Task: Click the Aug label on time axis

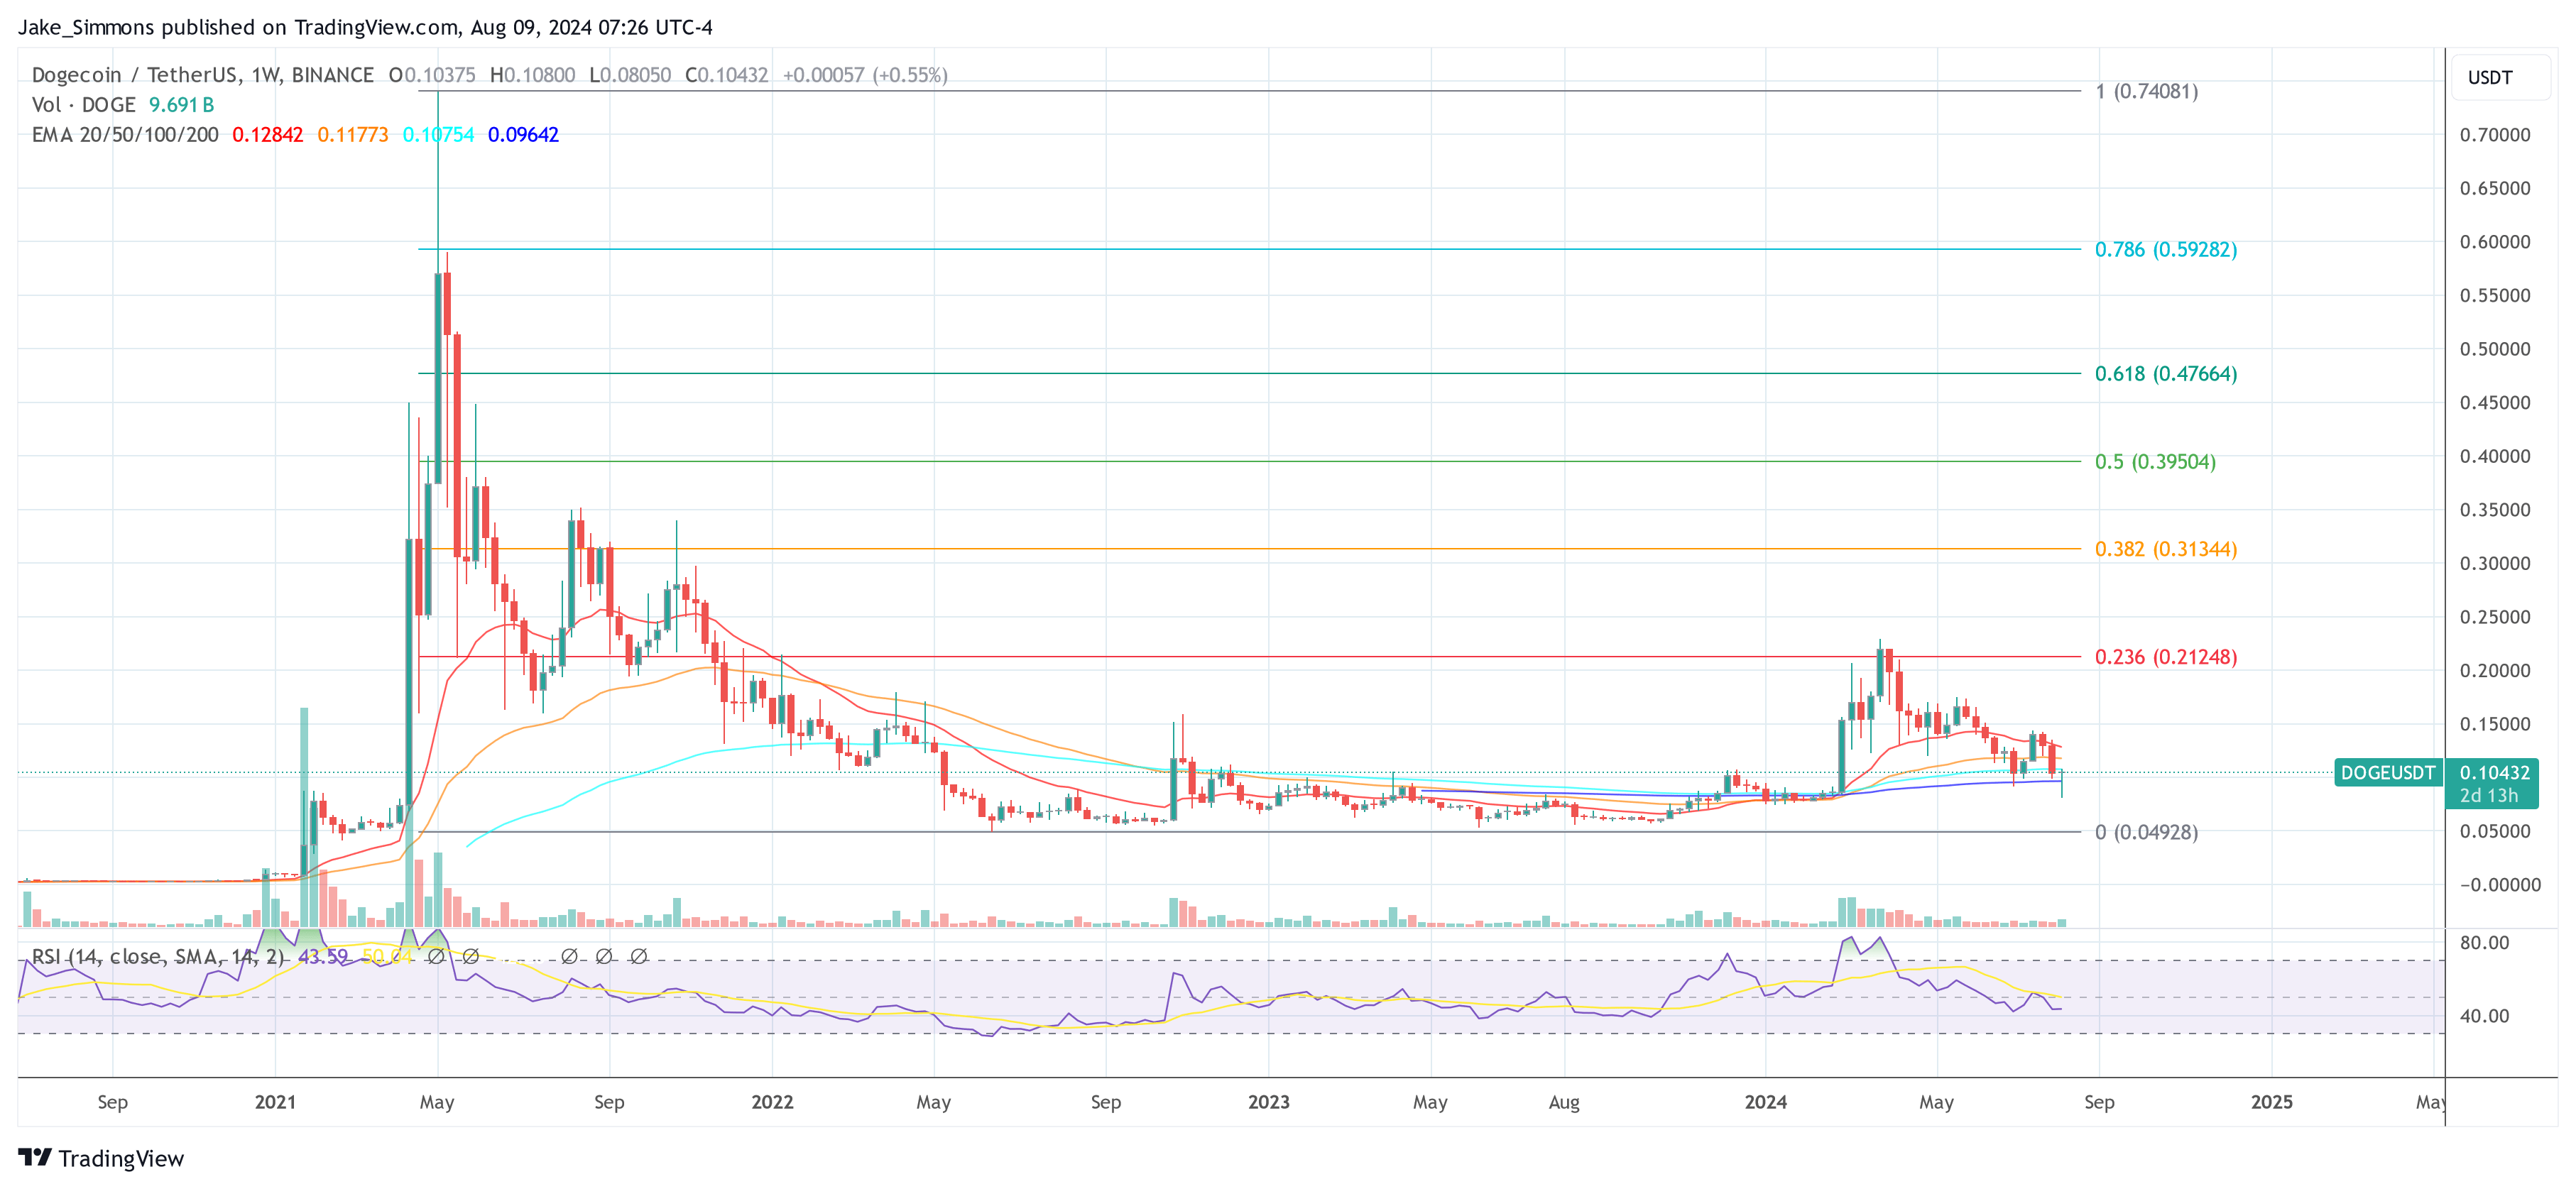Action: 1564,1102
